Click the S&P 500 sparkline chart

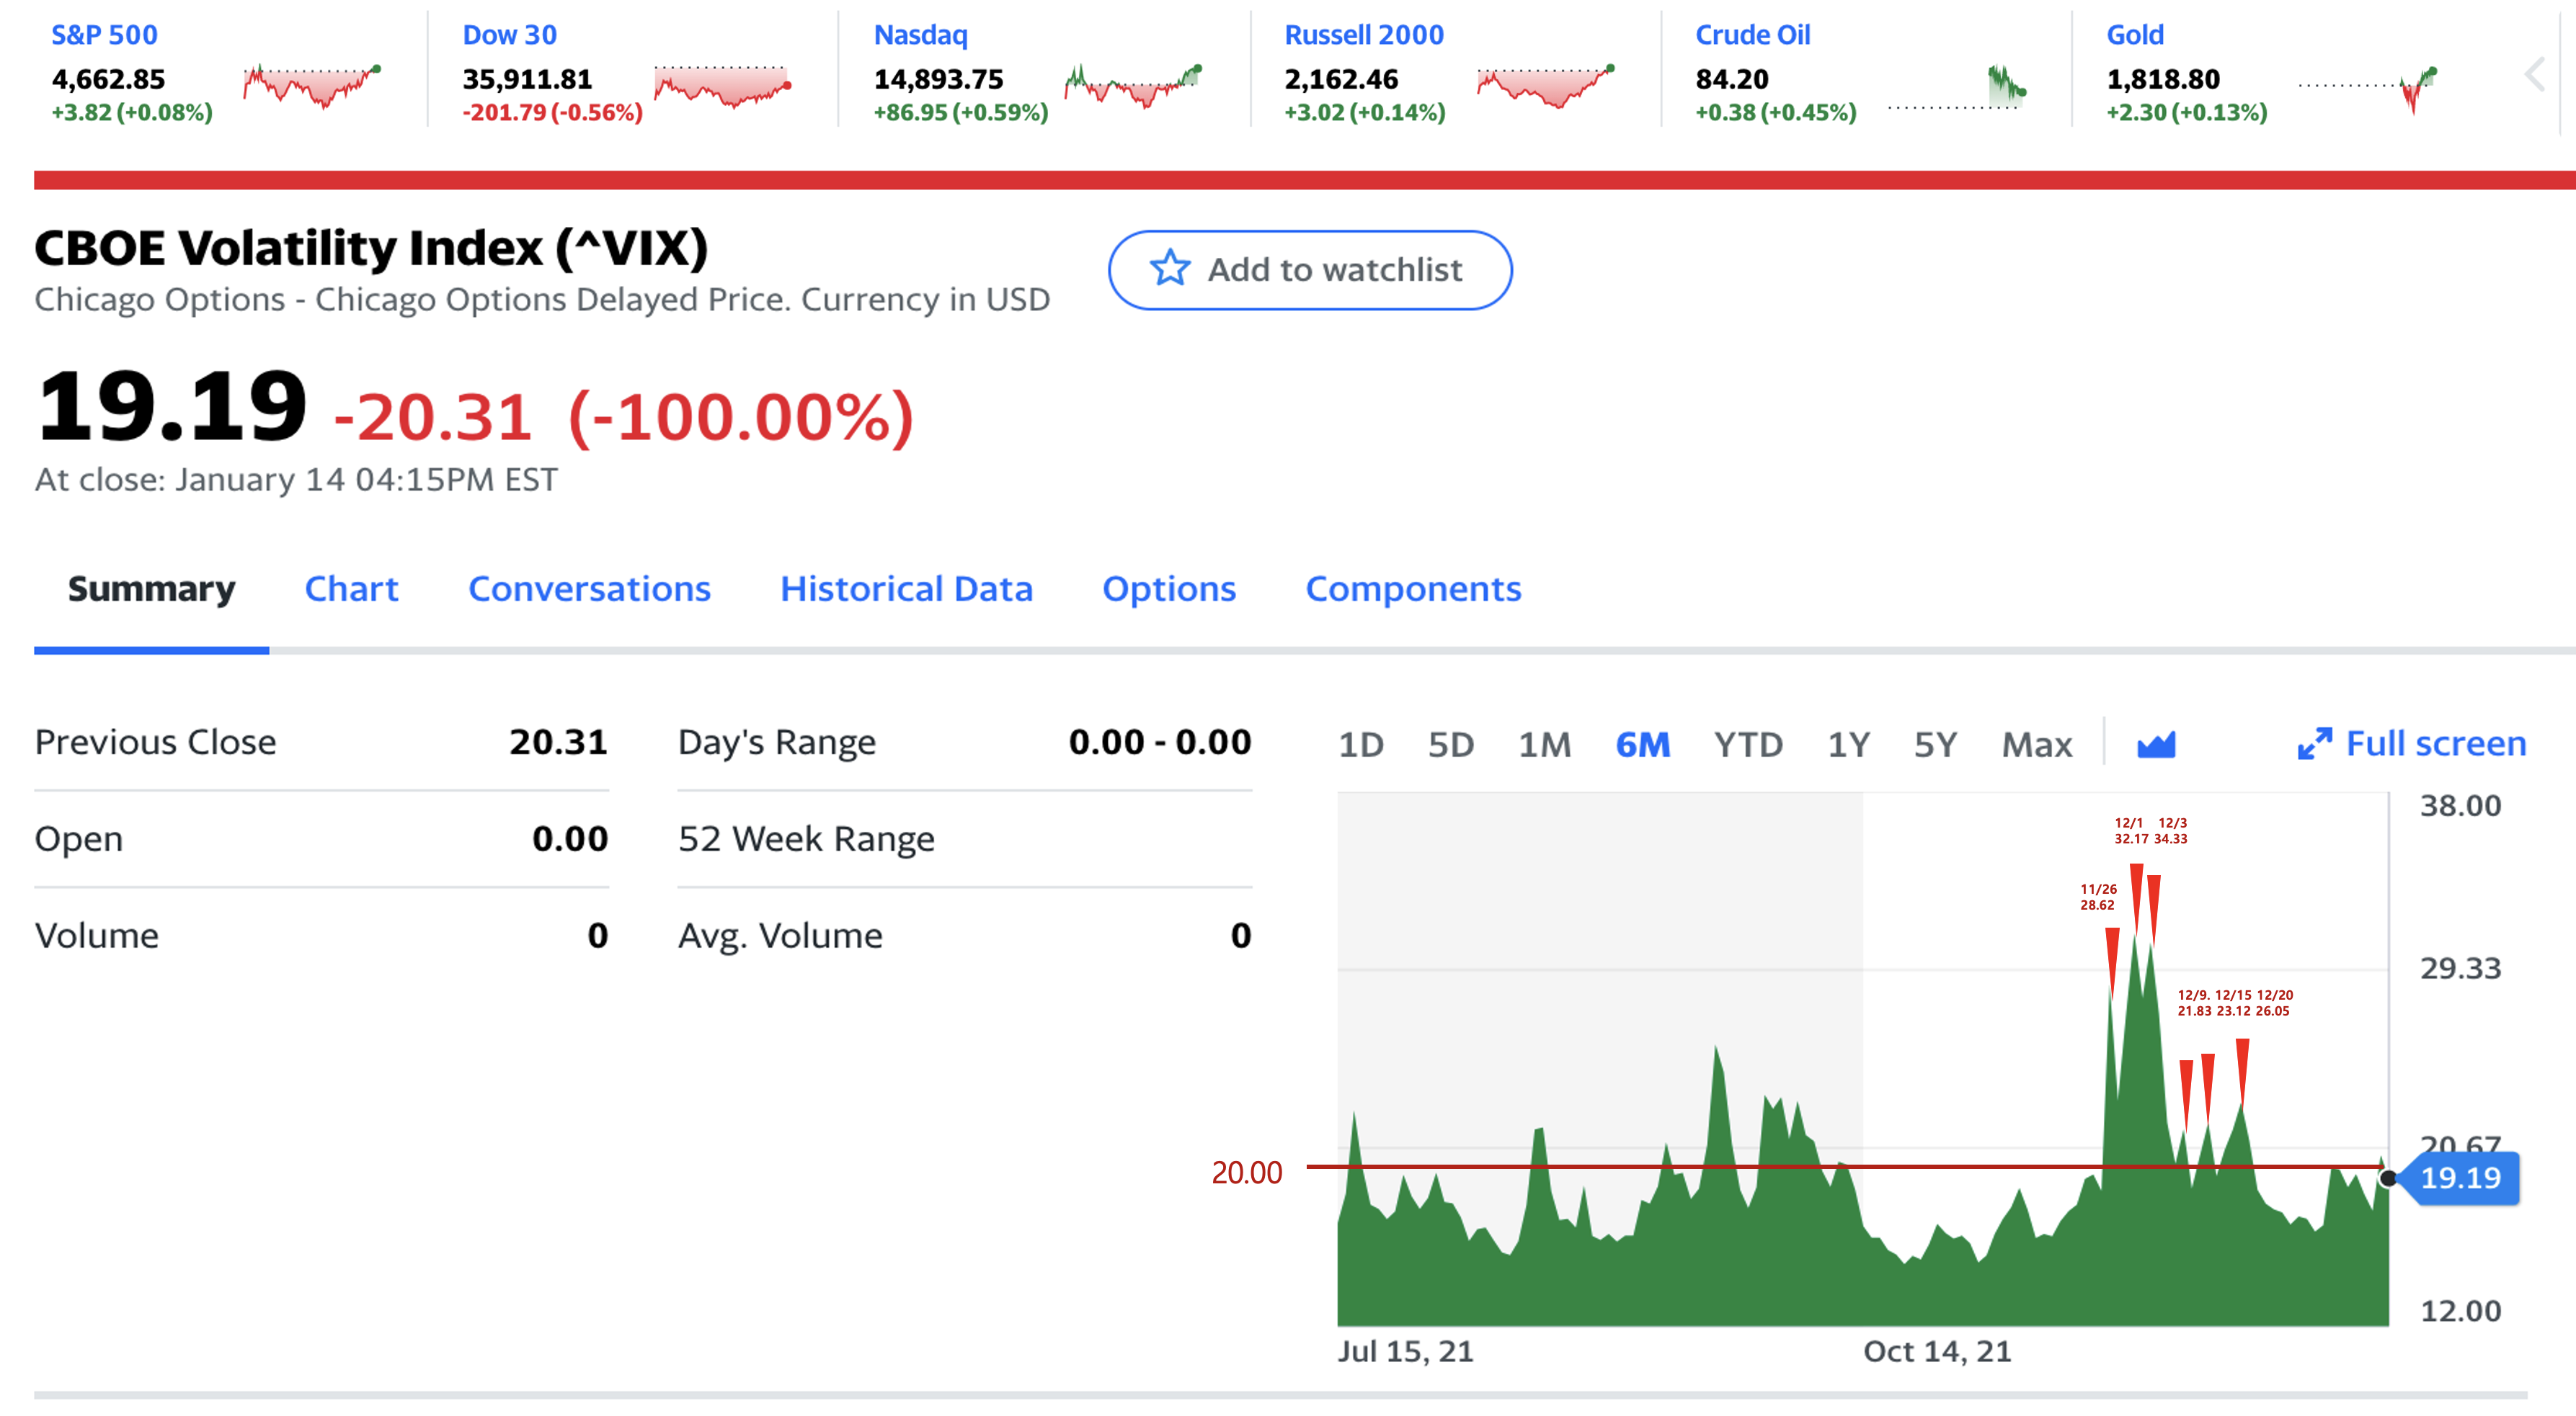(x=312, y=86)
